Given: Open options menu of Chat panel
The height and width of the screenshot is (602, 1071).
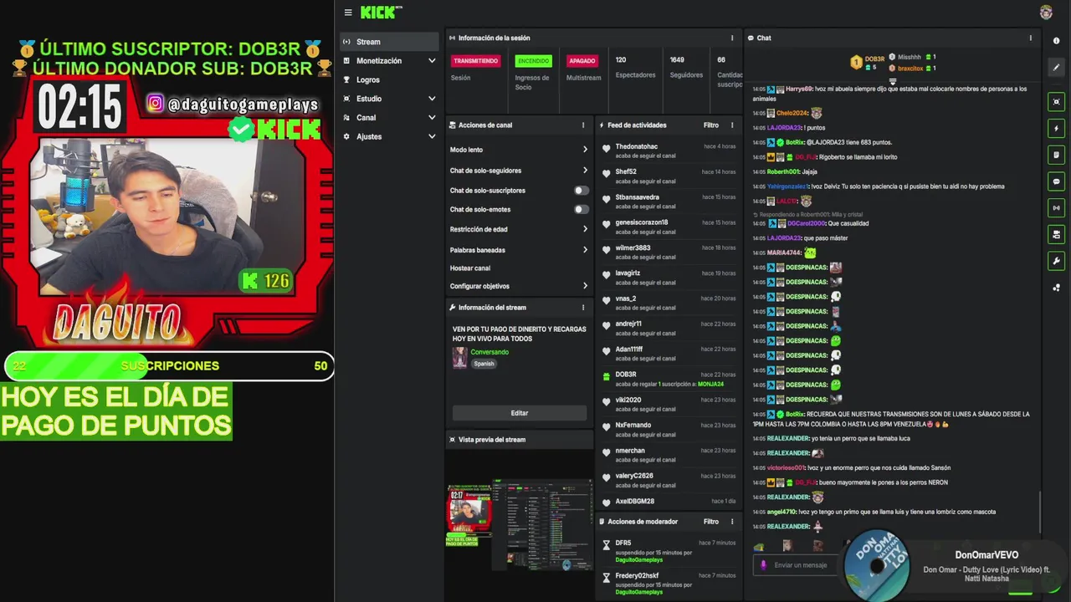Looking at the screenshot, I should (1030, 38).
